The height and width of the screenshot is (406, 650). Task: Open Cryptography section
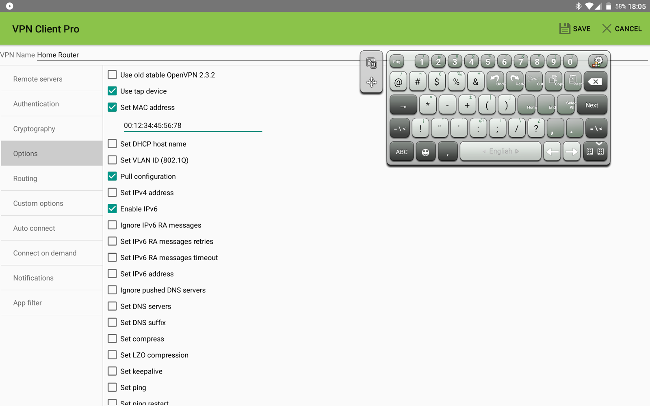coord(52,129)
